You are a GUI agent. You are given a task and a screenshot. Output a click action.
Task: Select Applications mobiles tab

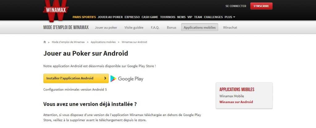(x=200, y=27)
